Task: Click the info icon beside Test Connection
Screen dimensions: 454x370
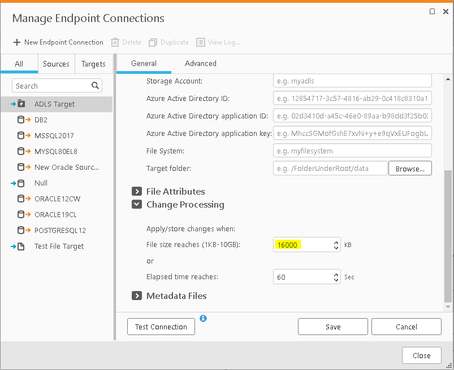Action: [204, 319]
